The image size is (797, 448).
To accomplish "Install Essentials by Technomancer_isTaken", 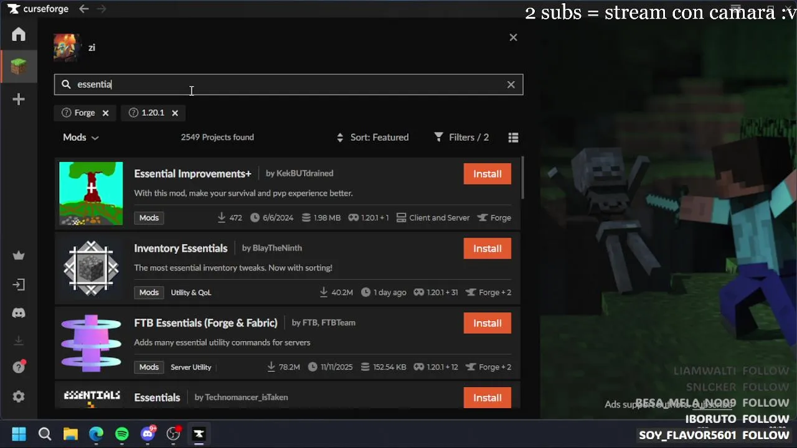I will (x=488, y=398).
